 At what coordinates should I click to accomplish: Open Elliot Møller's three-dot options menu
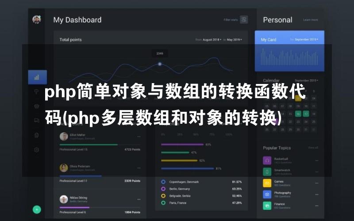pyautogui.click(x=139, y=136)
